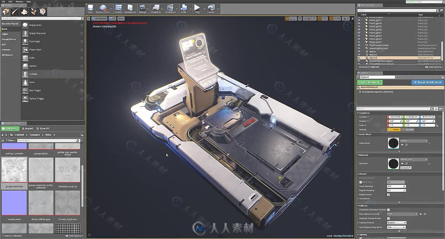Select the Sphere shape icon

coord(25,66)
